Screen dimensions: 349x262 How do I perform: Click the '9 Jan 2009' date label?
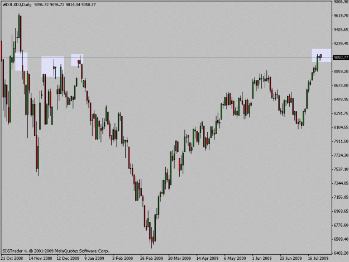pyautogui.click(x=94, y=259)
